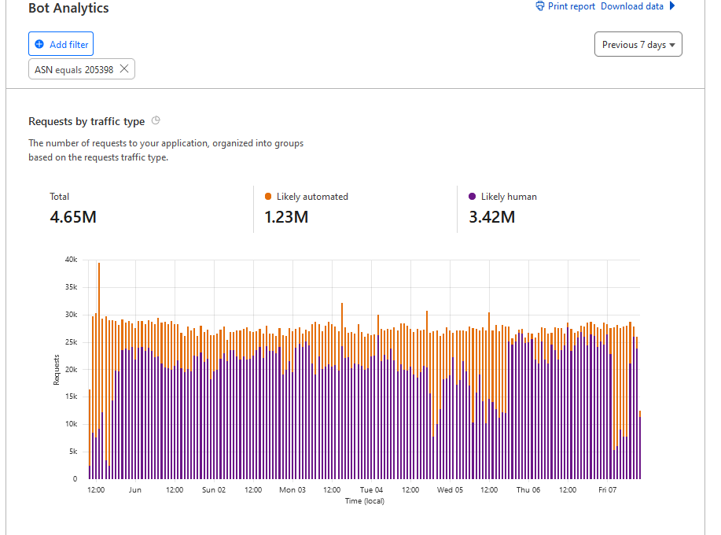Click the chart icon beside Requests by traffic type
The image size is (721, 535).
(x=156, y=120)
